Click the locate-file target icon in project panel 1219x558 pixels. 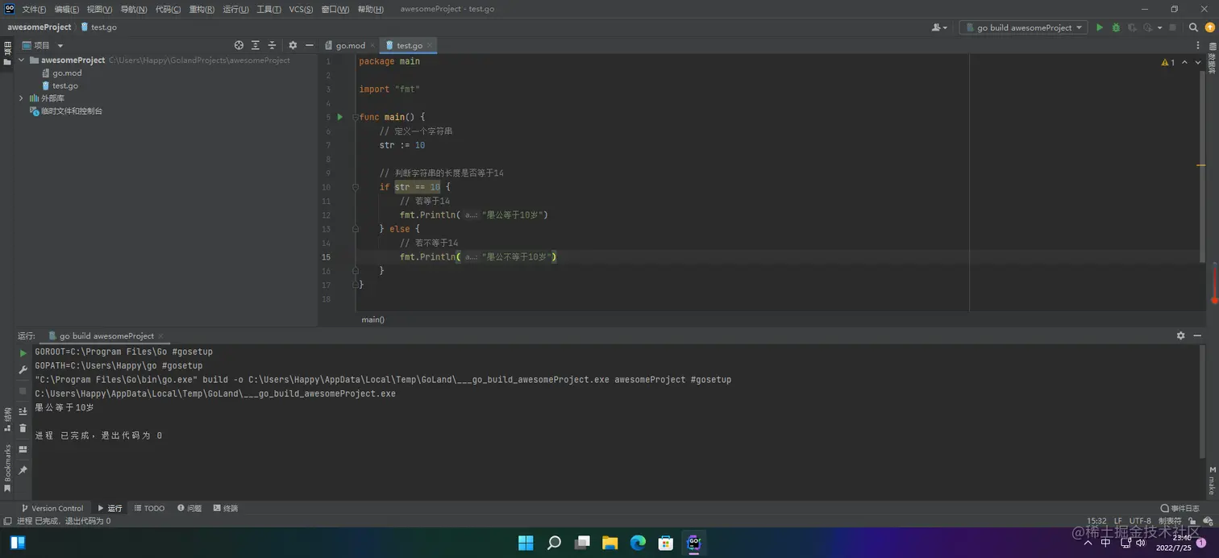pyautogui.click(x=239, y=45)
